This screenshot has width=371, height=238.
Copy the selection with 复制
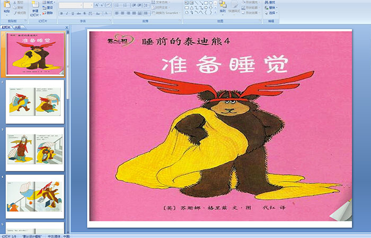coord(19,7)
